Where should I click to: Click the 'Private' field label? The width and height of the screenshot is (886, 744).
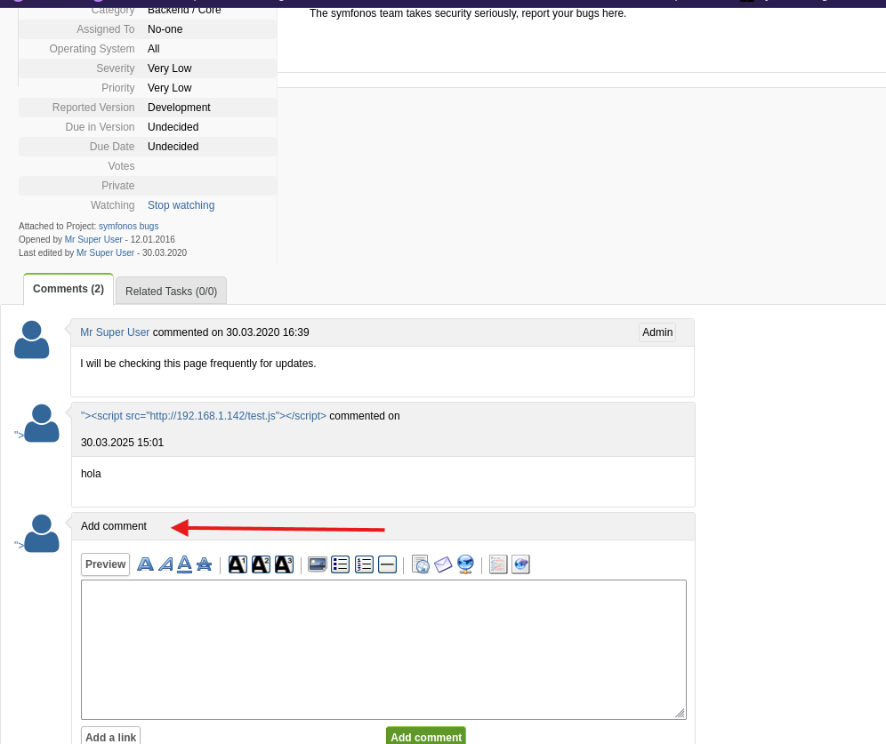(118, 186)
